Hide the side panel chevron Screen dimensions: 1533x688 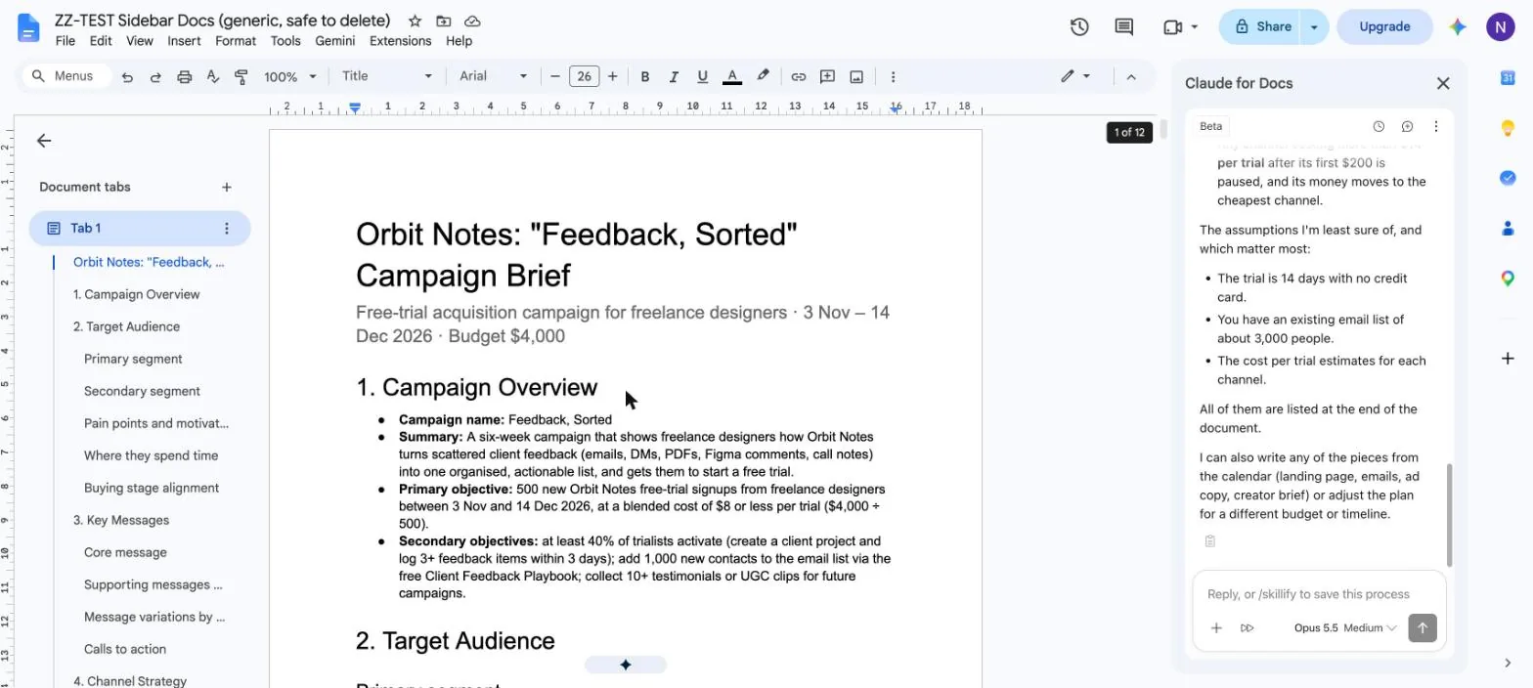click(1508, 663)
